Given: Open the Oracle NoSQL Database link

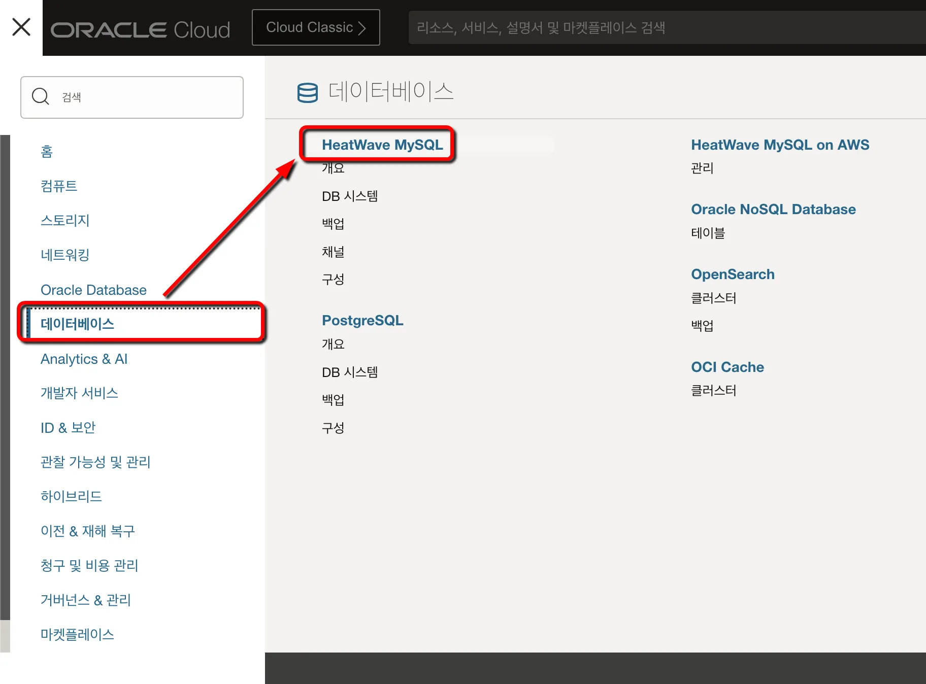Looking at the screenshot, I should coord(773,209).
